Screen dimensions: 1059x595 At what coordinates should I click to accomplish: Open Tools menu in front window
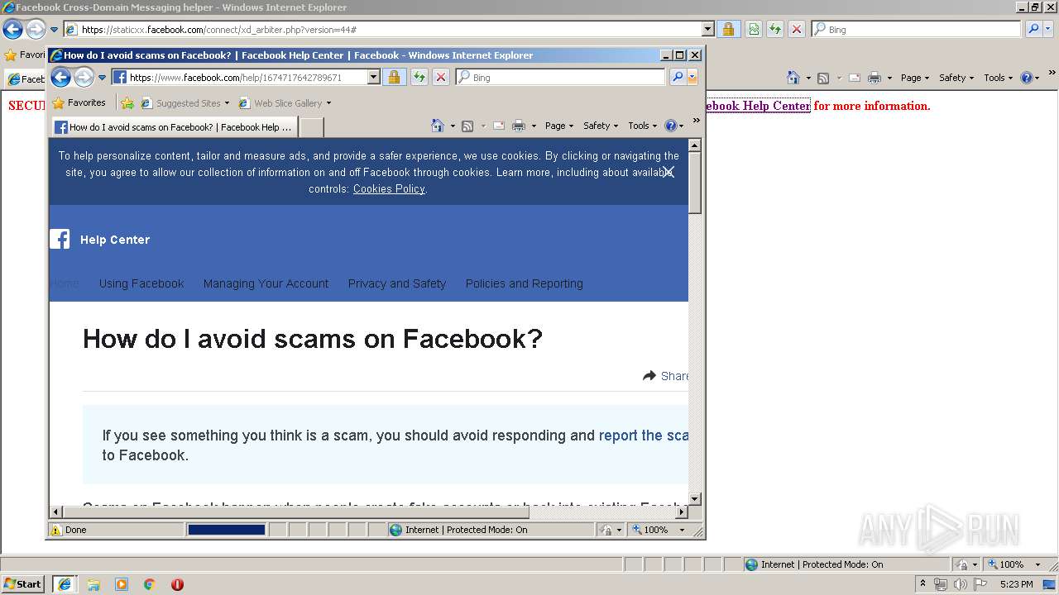tap(643, 126)
